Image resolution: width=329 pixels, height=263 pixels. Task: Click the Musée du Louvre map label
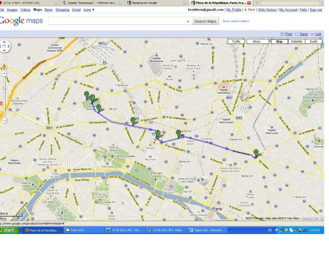click(171, 191)
